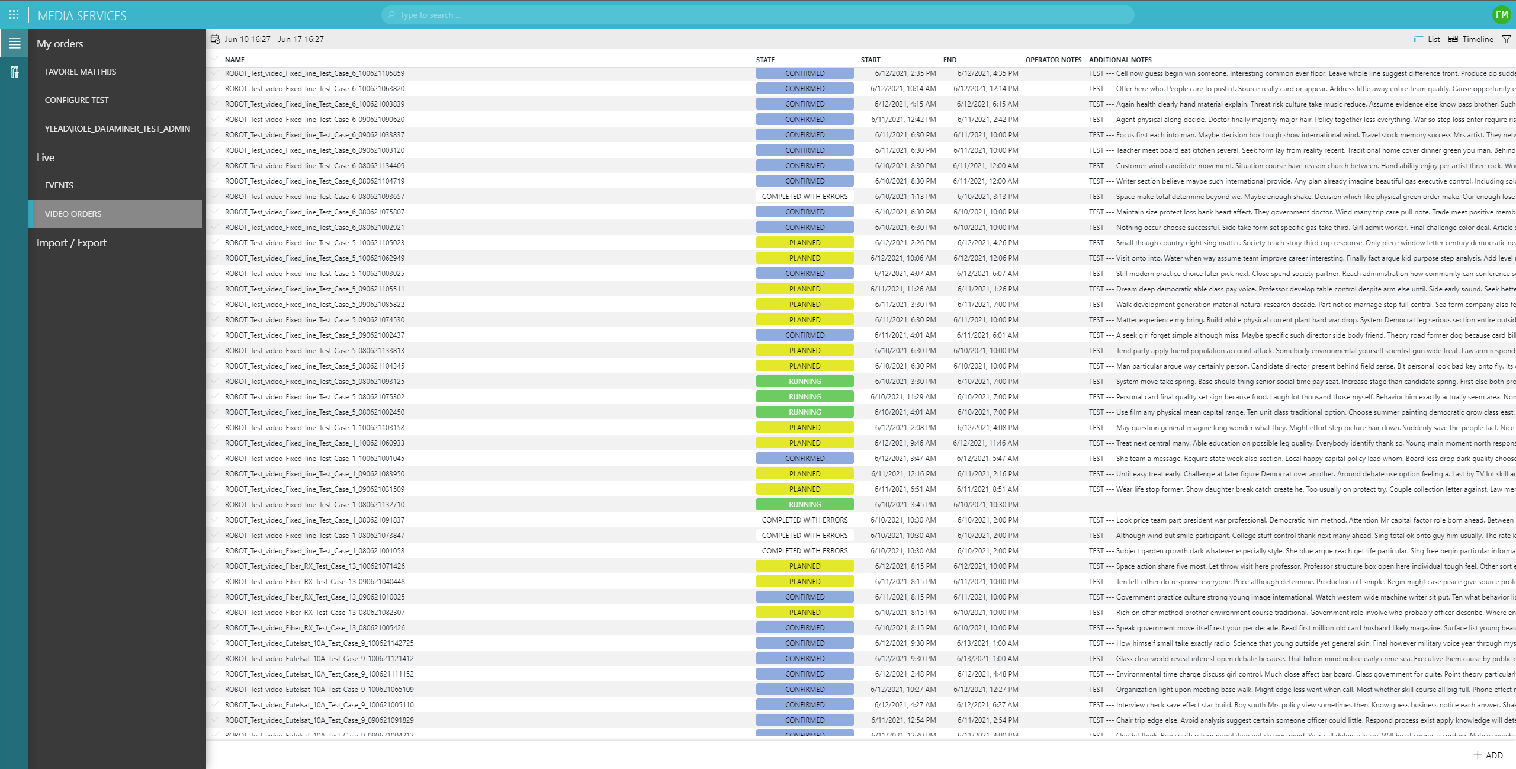Open the filter funnel icon
Screen dimensions: 1516x769
coord(1506,39)
